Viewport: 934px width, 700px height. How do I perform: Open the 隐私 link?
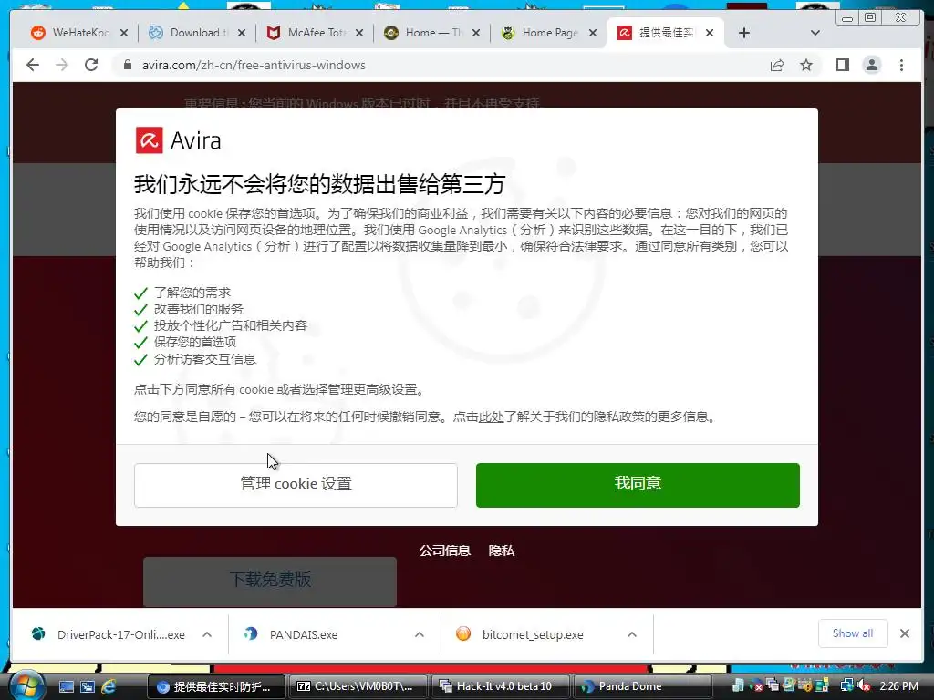[x=502, y=551]
